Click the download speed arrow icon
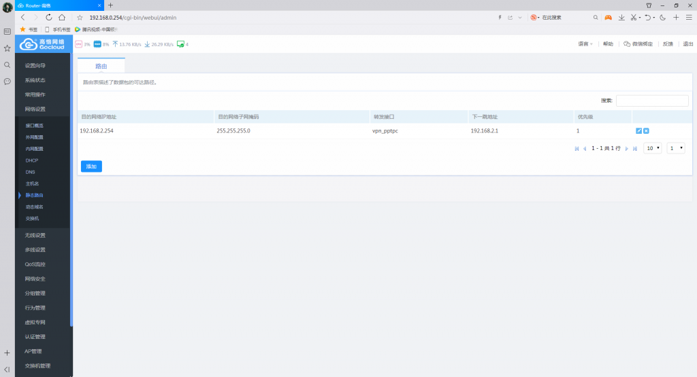 pyautogui.click(x=147, y=44)
